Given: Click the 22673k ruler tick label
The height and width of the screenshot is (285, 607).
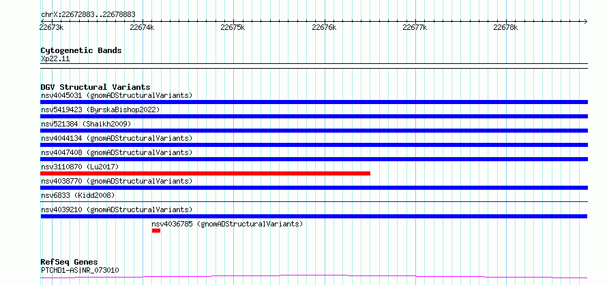Looking at the screenshot, I should [51, 27].
